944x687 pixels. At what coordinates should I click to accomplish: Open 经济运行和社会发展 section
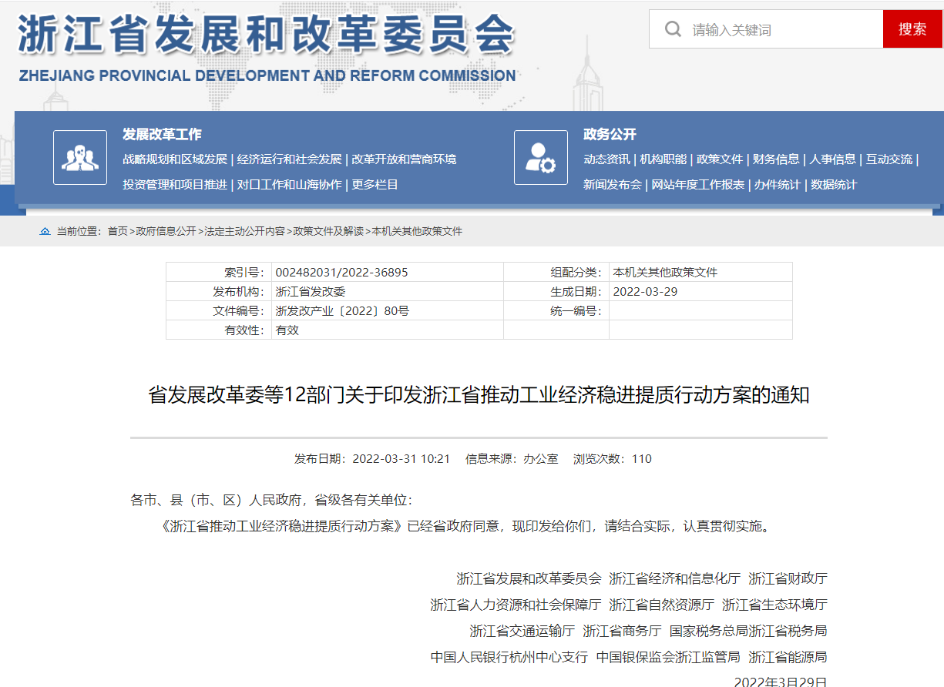(x=289, y=159)
